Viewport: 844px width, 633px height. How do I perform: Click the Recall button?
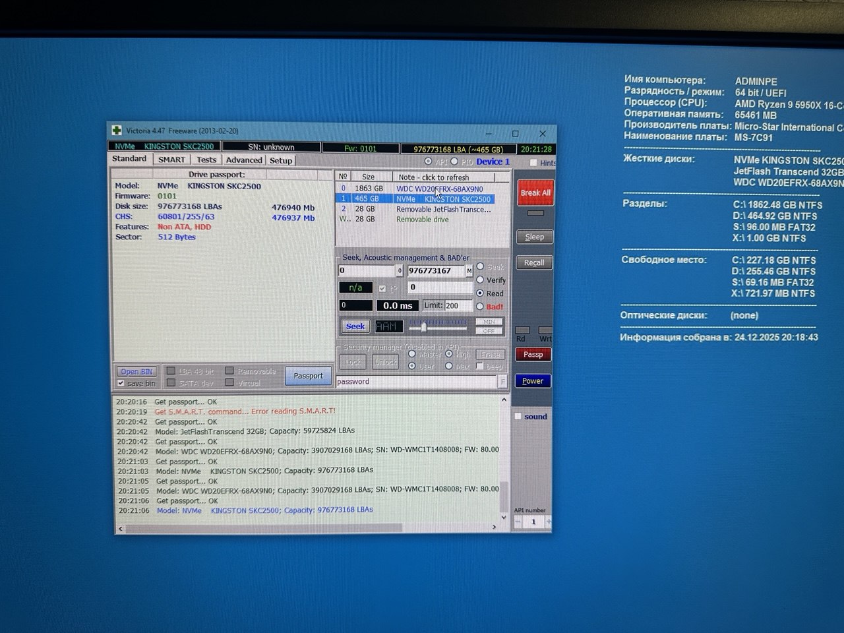534,262
